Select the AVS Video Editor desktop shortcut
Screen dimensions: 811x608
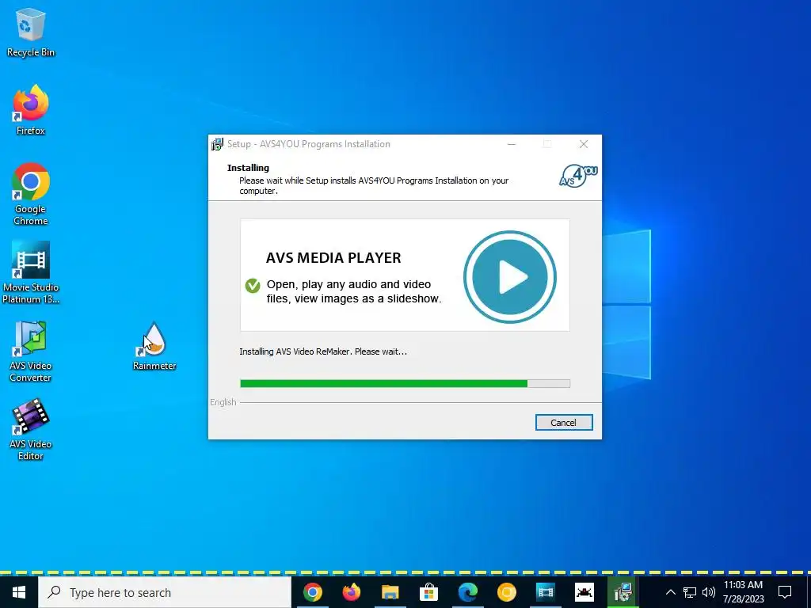pos(30,429)
